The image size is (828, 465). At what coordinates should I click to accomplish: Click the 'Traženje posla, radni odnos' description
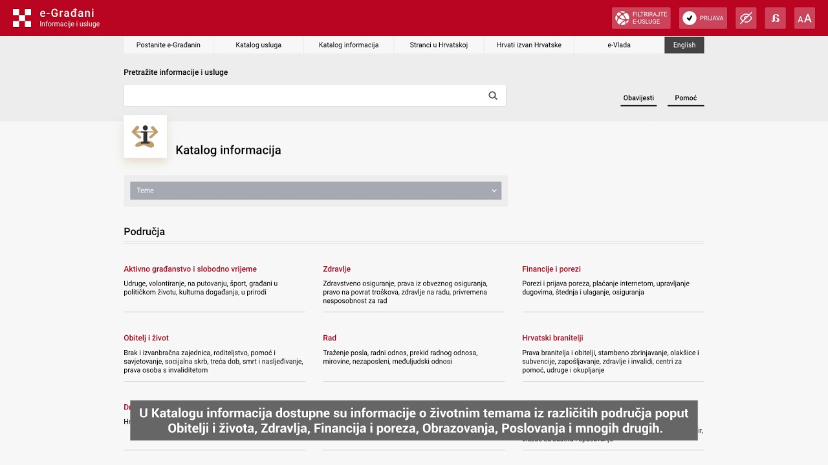coord(400,357)
